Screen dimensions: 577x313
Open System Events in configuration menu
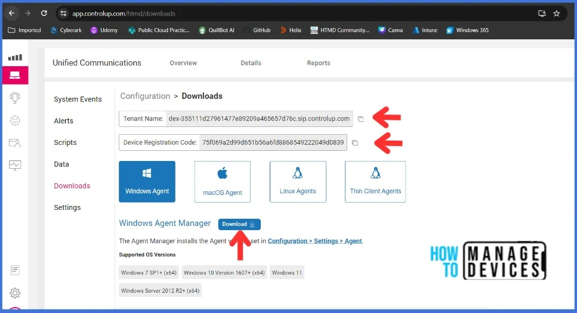pyautogui.click(x=78, y=100)
